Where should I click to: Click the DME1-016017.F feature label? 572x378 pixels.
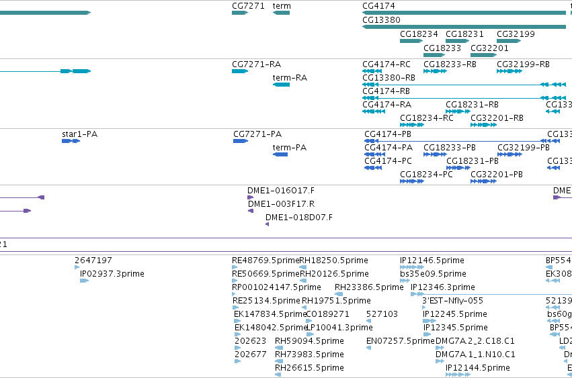[281, 191]
